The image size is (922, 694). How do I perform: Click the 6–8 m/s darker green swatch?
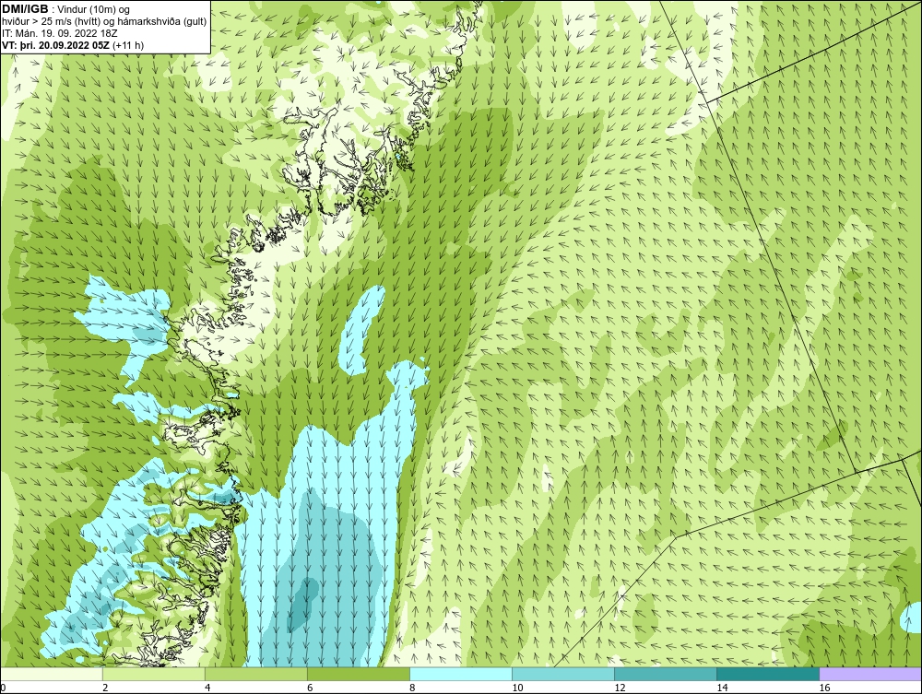[359, 674]
